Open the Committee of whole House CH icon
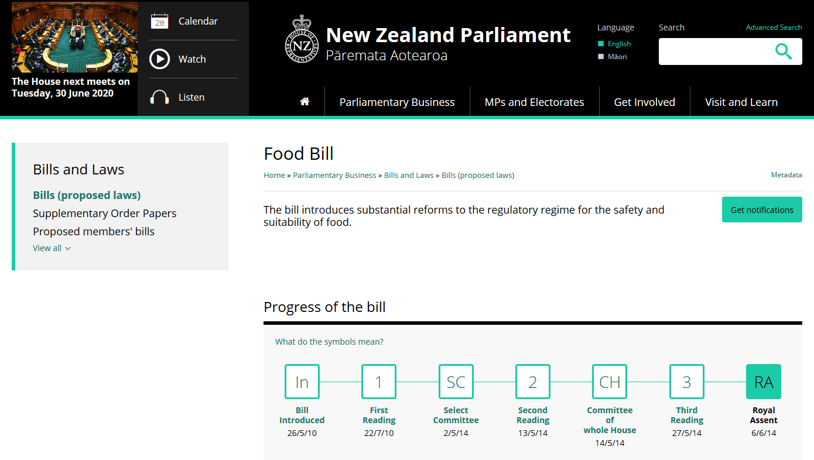This screenshot has height=460, width=814. point(610,382)
